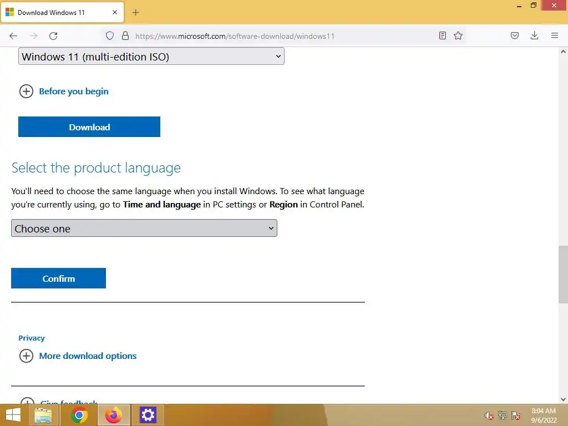Toggle reader view icon in address bar
The height and width of the screenshot is (426, 568).
tap(442, 35)
